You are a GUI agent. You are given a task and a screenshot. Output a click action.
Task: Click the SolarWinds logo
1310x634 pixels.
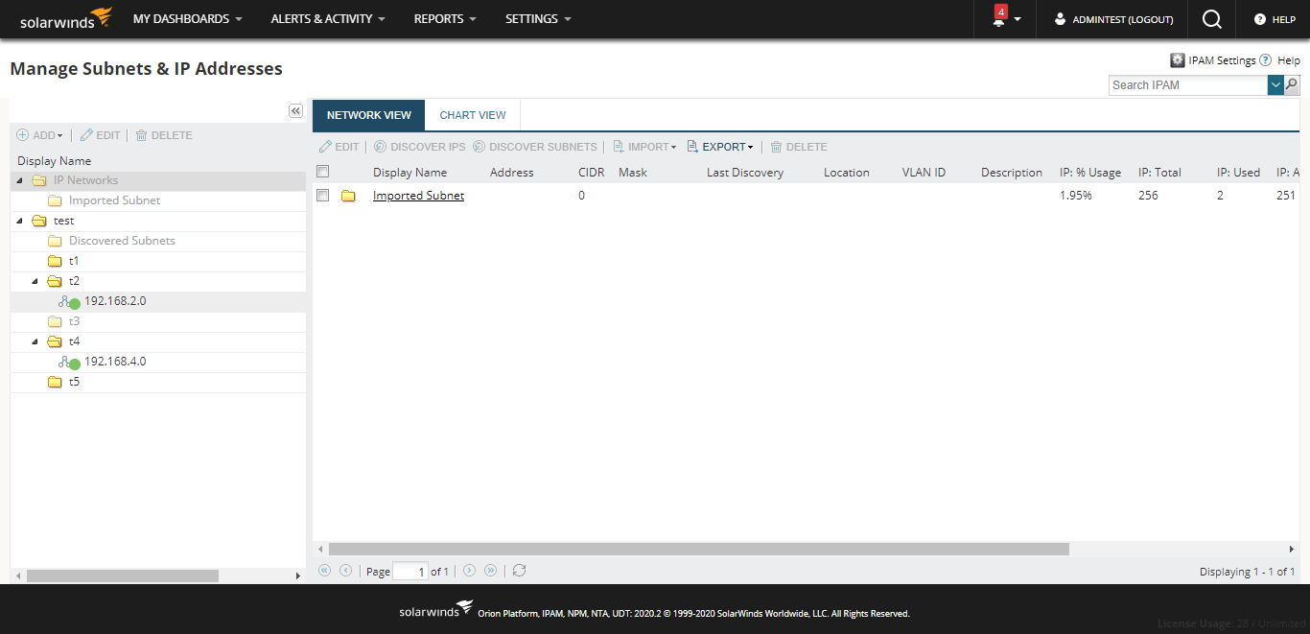tap(65, 18)
